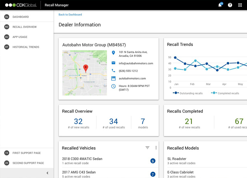Click the red marker on the map
This screenshot has height=178, width=247.
point(86,69)
